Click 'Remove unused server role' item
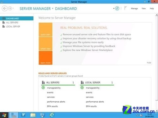This screenshot has width=158, height=118. (97, 34)
